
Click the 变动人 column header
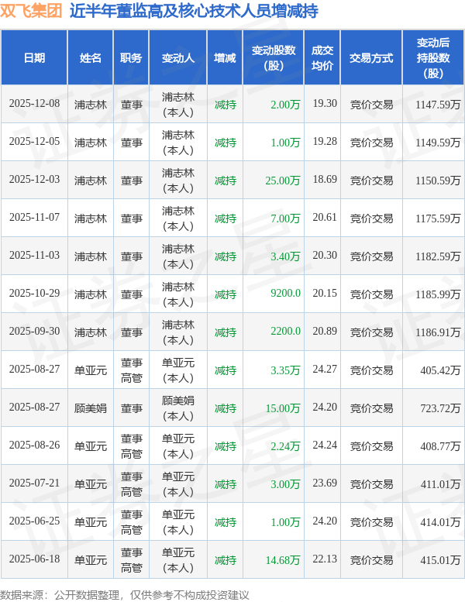click(x=178, y=58)
